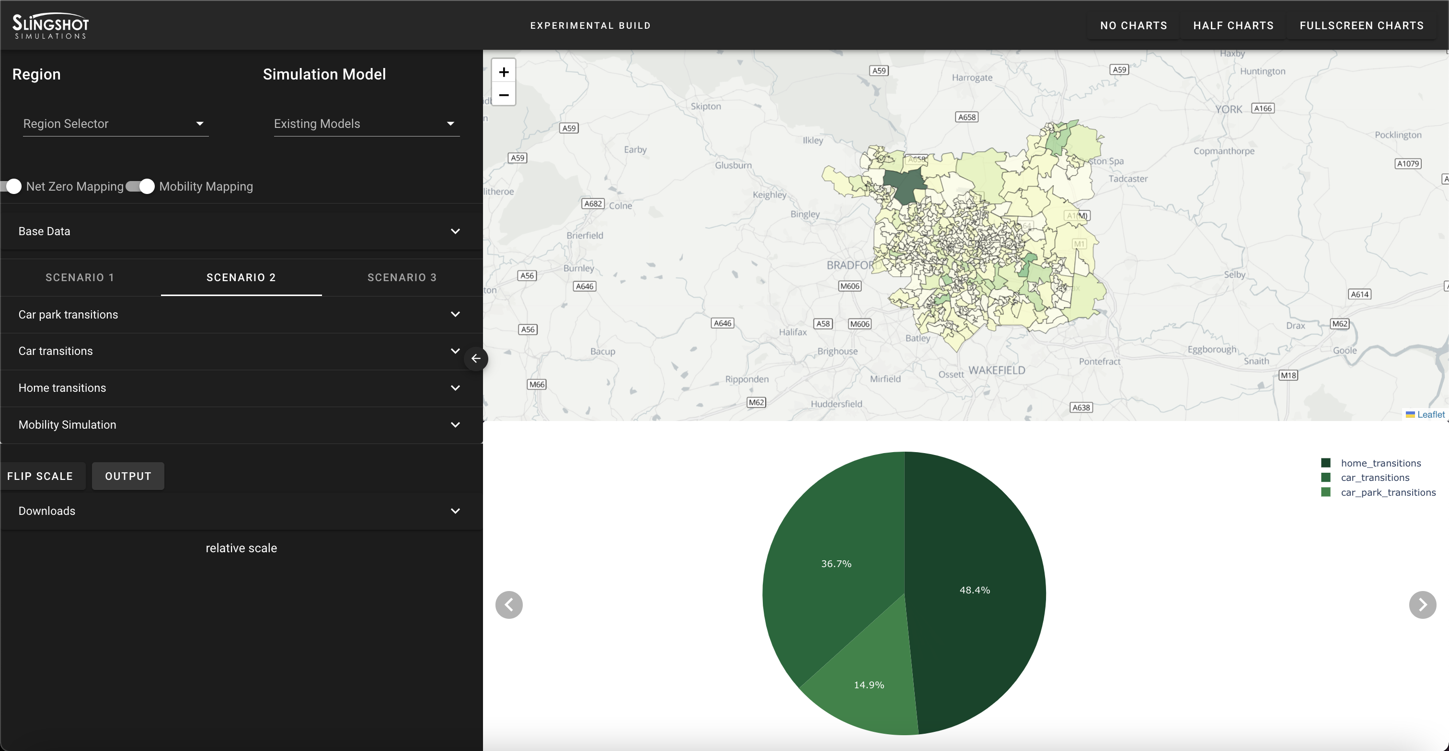The width and height of the screenshot is (1449, 751).
Task: Select No Charts layout
Action: (x=1133, y=25)
